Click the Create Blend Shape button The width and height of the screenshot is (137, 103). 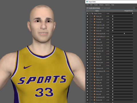point(93,8)
